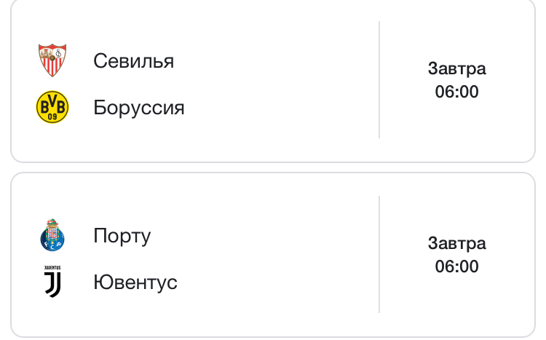
Task: Click blank area above the Порту crest
Action: (52, 195)
